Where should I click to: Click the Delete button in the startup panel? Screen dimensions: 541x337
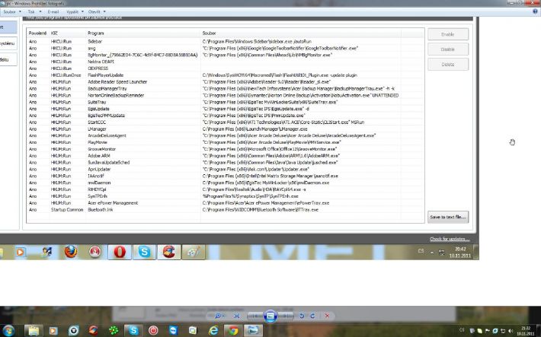pos(448,65)
